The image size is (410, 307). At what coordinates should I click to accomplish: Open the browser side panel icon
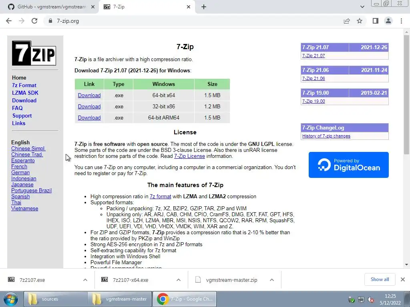coord(376,21)
